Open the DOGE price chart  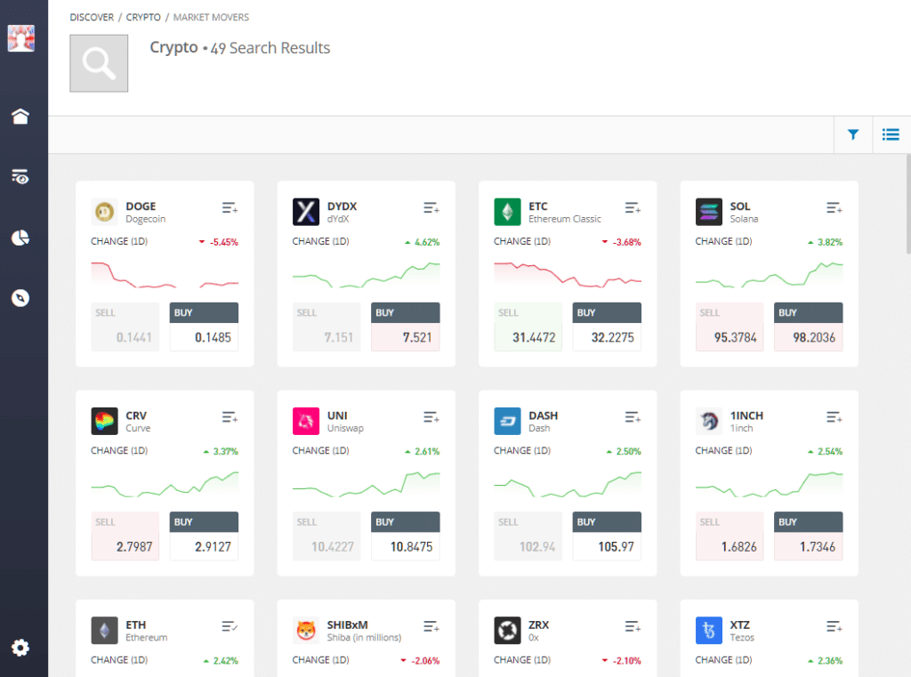tap(165, 275)
